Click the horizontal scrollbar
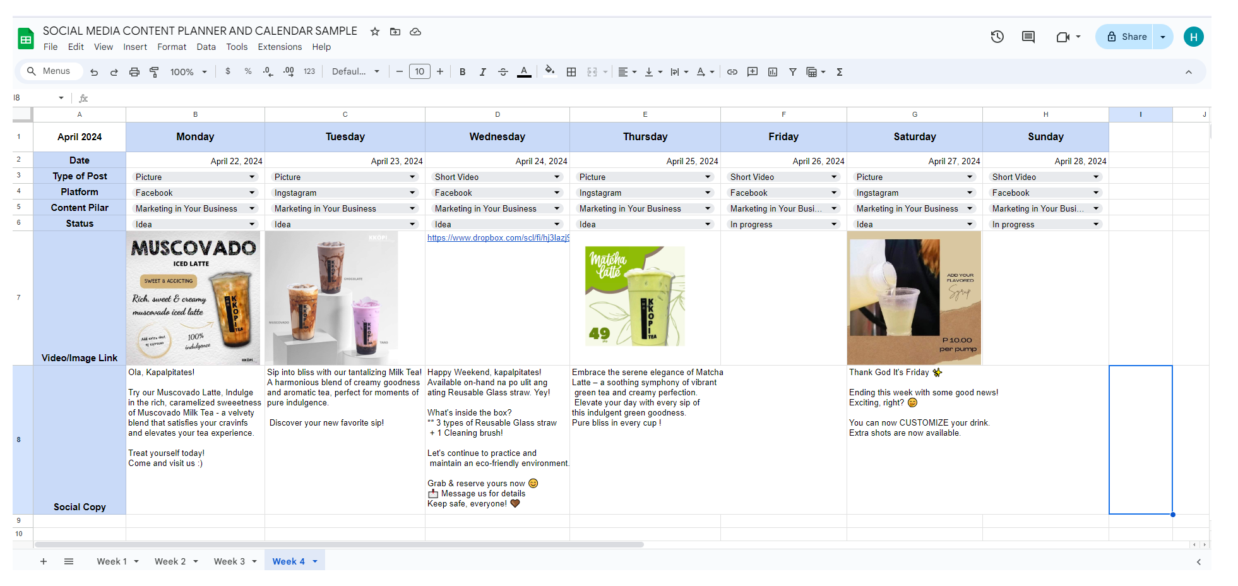The image size is (1238, 586). [340, 544]
